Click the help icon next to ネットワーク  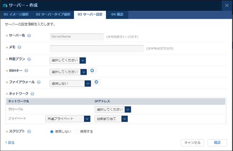32,94
